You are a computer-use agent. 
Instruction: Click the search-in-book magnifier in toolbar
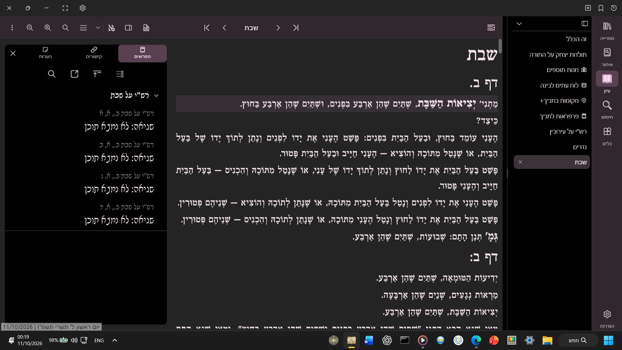point(65,28)
